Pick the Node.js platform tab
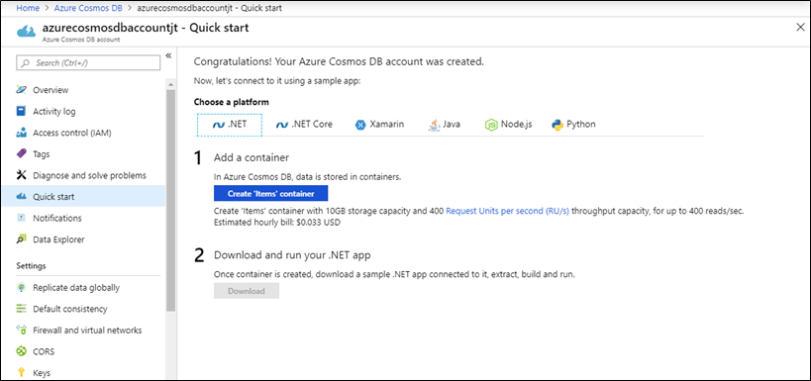The width and height of the screenshot is (811, 381). tap(508, 125)
